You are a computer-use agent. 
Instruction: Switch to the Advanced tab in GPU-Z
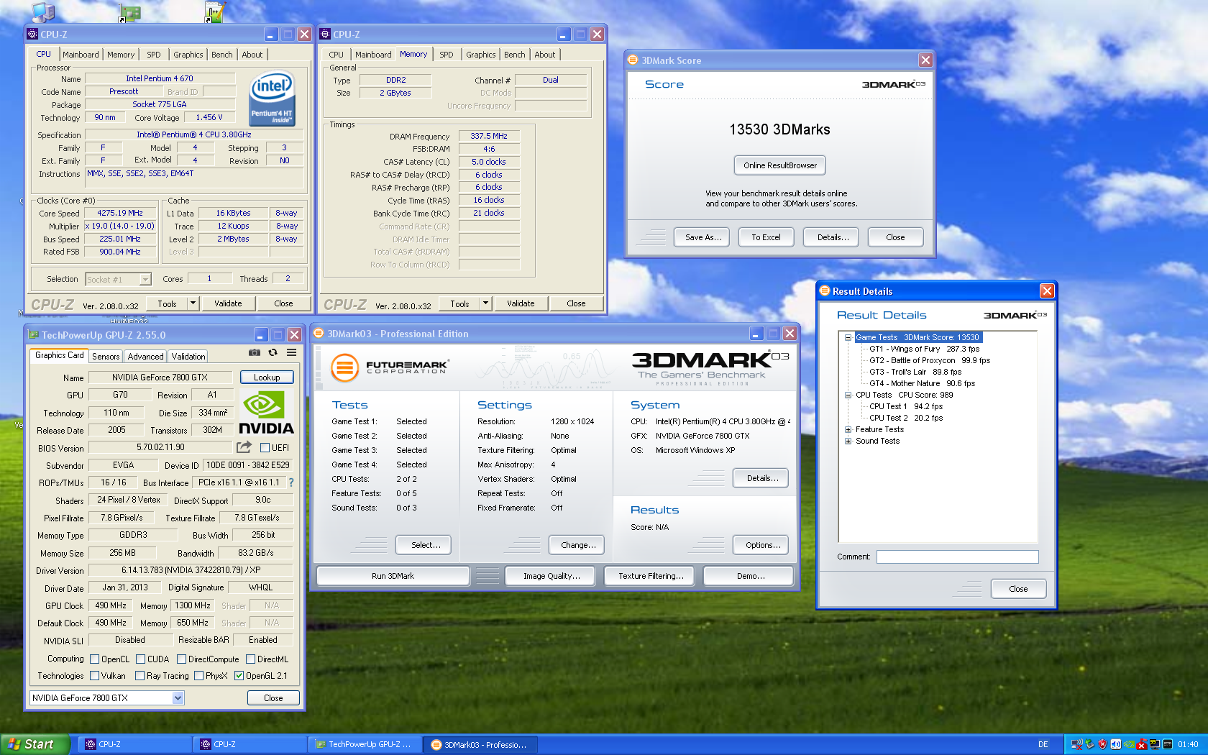click(x=146, y=356)
